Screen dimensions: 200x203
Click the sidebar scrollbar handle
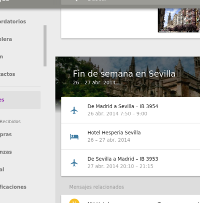coord(45,46)
